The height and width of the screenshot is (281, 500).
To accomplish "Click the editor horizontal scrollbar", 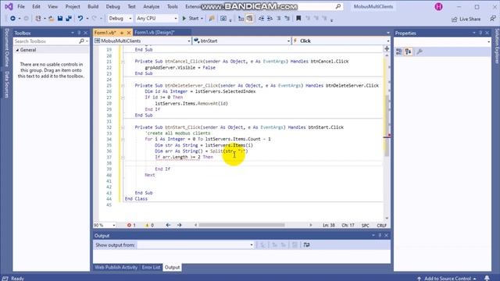I will tap(241, 225).
